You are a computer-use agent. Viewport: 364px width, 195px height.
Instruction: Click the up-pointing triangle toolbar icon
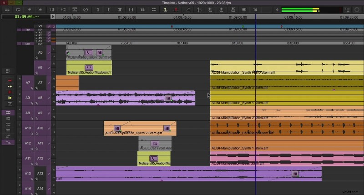40,10
